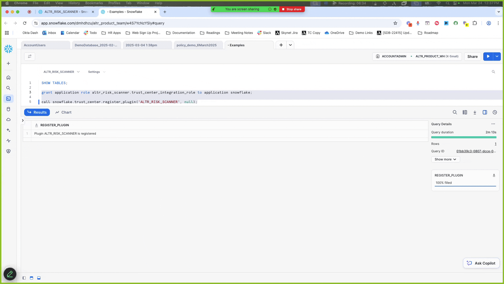504x284 pixels.
Task: Expand the Show more query details
Action: point(445,159)
